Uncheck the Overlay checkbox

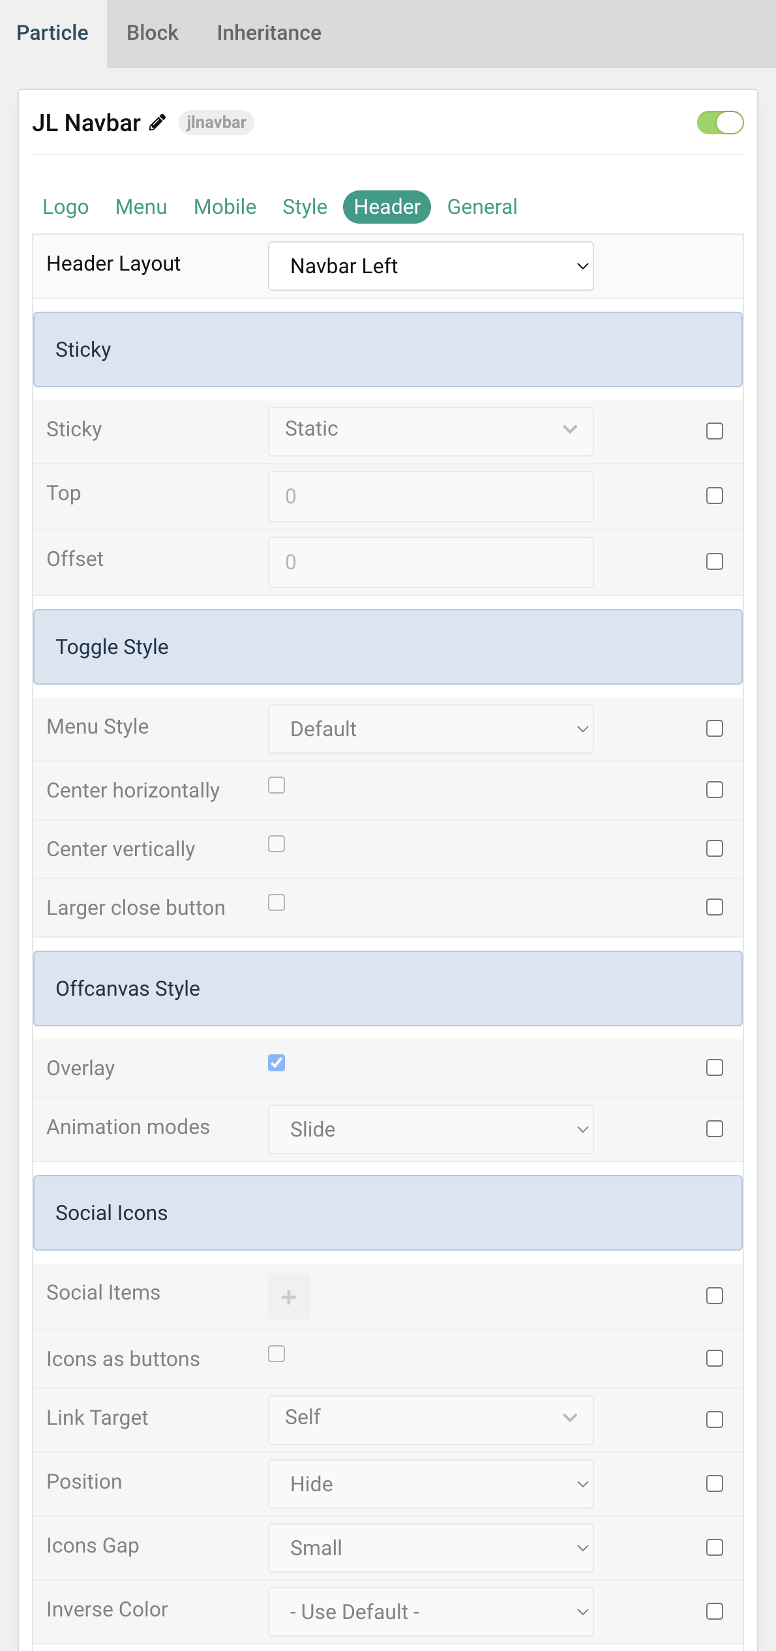276,1063
